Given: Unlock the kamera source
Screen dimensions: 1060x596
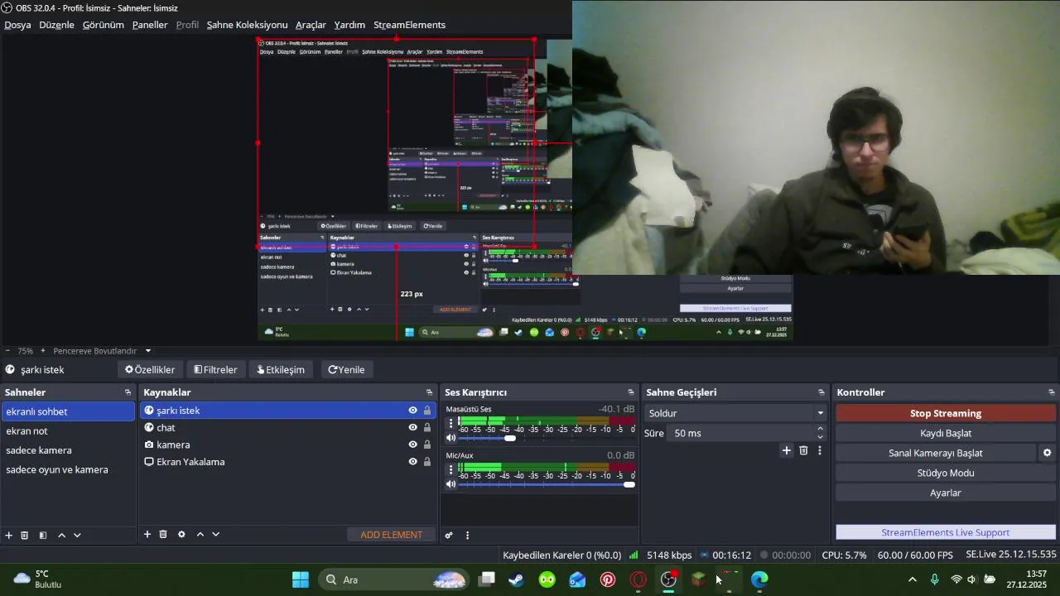Looking at the screenshot, I should [427, 445].
